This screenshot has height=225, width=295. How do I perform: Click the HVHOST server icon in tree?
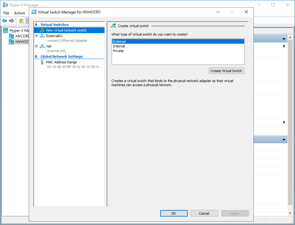12,42
